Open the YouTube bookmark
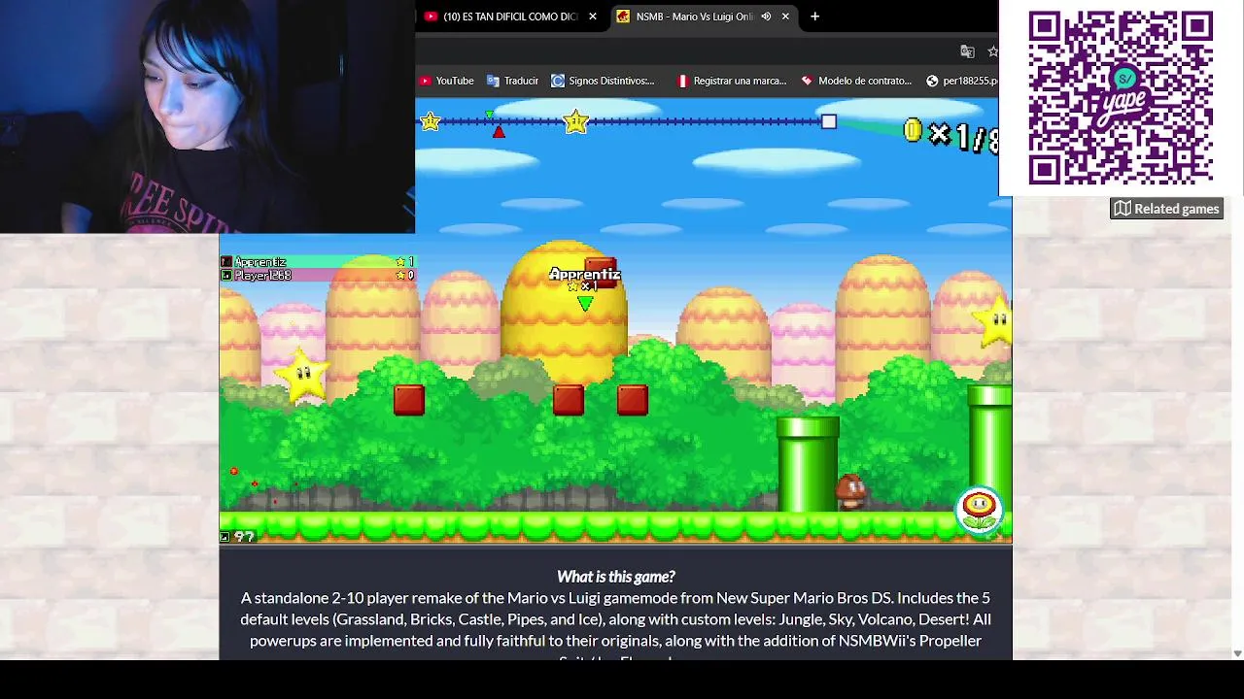 coord(446,81)
